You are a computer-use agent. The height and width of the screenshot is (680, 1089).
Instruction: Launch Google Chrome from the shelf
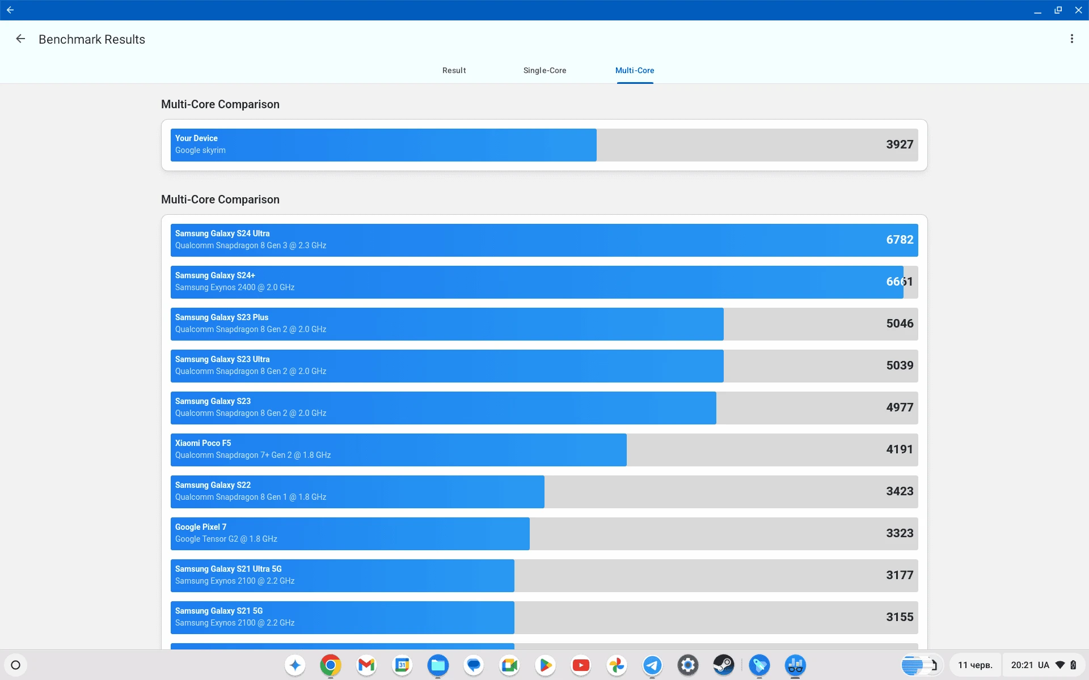point(331,665)
